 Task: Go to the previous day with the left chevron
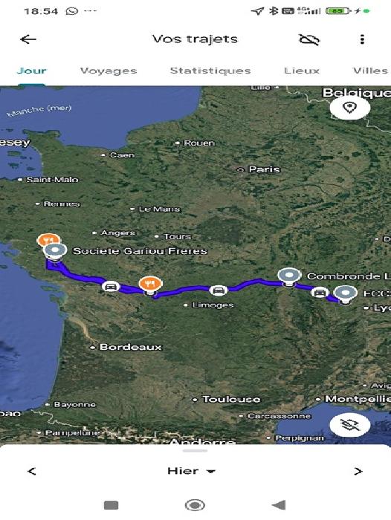[x=32, y=471]
